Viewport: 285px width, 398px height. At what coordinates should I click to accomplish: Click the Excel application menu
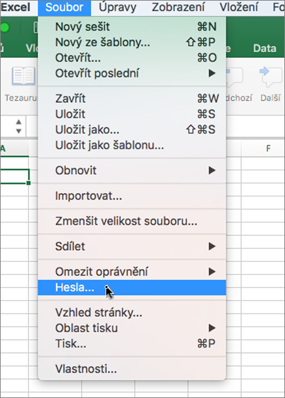point(15,7)
